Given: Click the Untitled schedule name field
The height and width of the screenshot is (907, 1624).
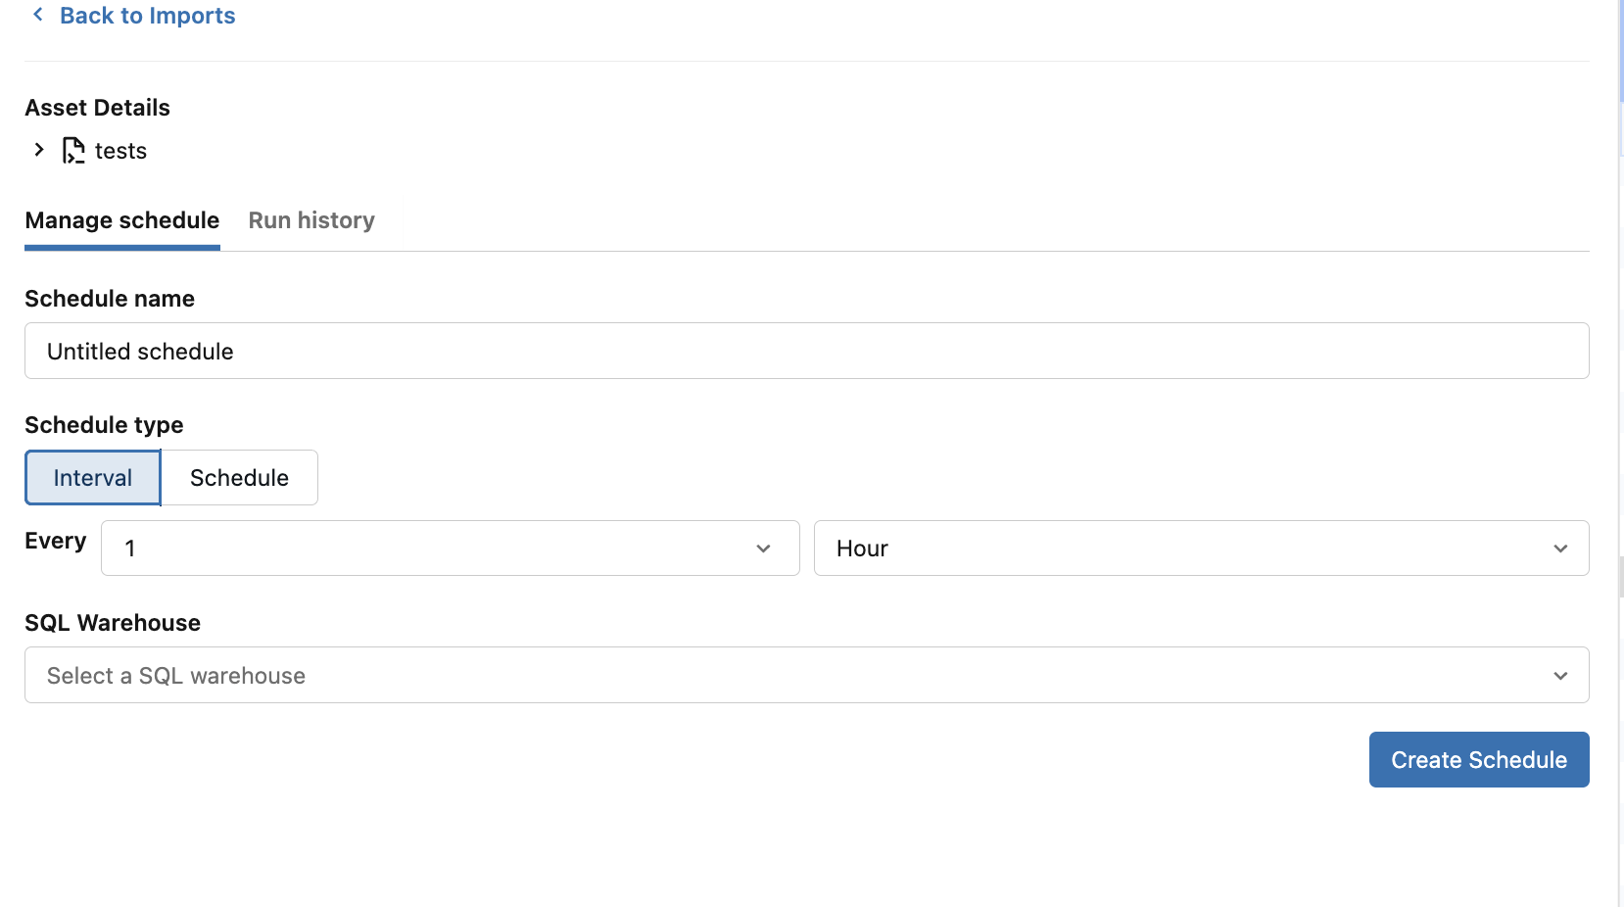Looking at the screenshot, I should (x=807, y=351).
